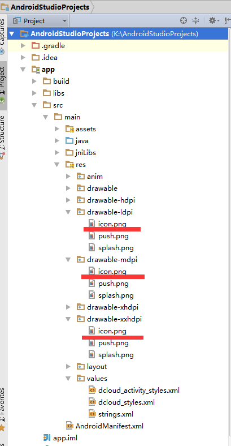The width and height of the screenshot is (231, 446).
Task: Open the Captures side tab
Action: click(2, 36)
